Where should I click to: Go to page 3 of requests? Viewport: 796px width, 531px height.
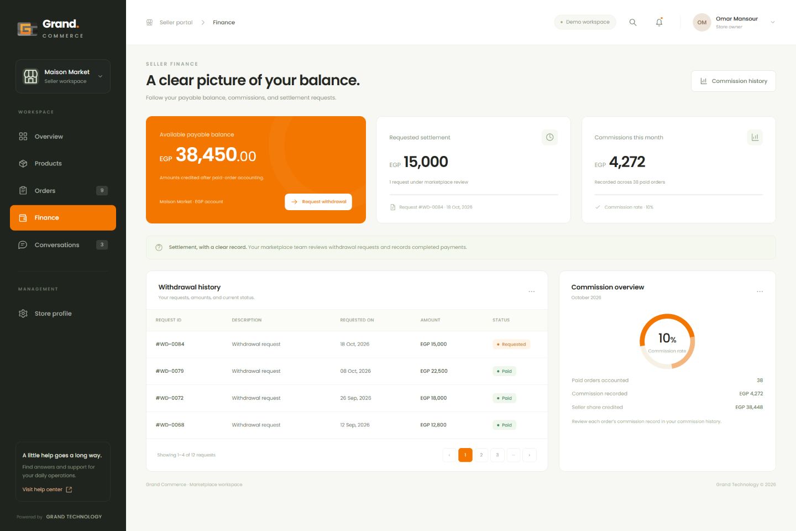click(498, 455)
